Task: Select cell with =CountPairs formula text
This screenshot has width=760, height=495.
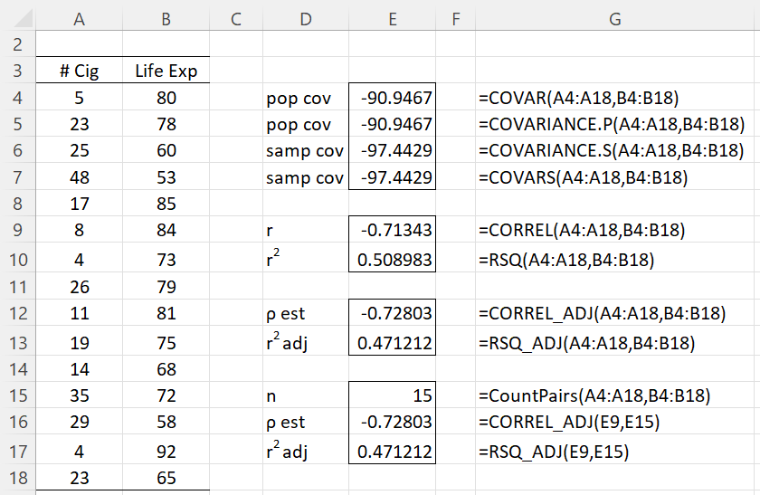Action: click(x=594, y=395)
